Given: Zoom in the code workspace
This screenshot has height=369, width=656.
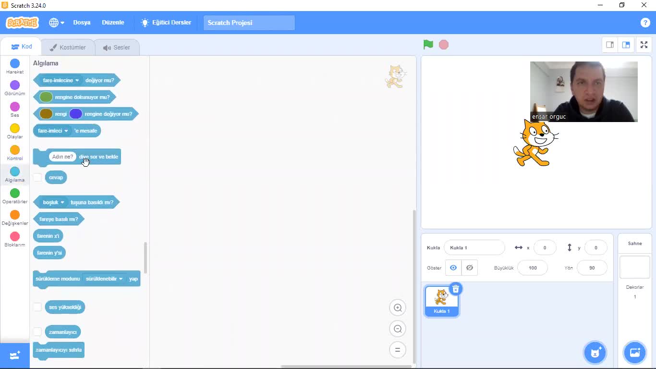Looking at the screenshot, I should pyautogui.click(x=398, y=307).
